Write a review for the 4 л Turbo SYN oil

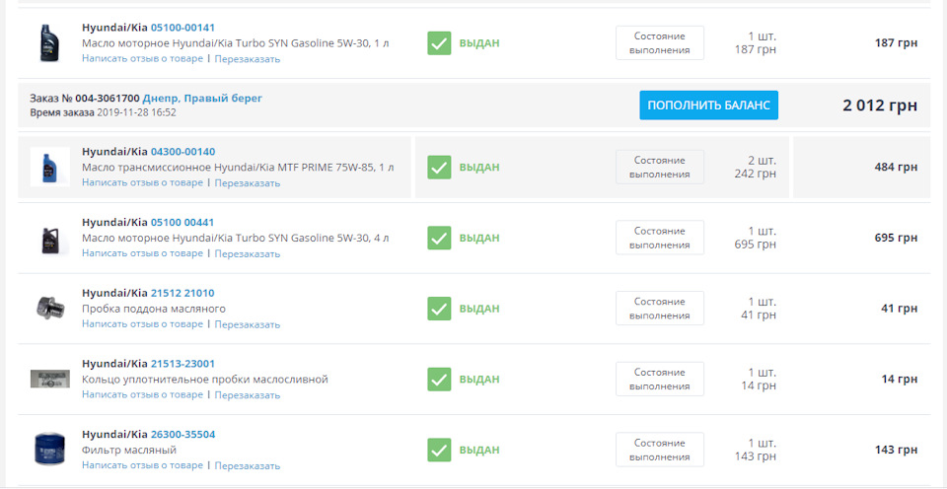point(142,253)
